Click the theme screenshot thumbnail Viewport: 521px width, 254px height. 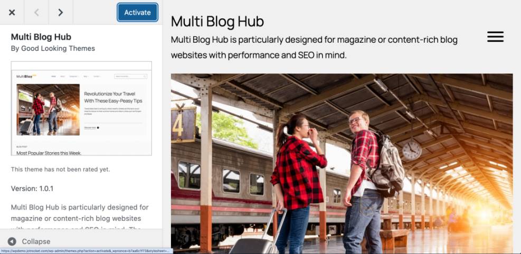81,108
